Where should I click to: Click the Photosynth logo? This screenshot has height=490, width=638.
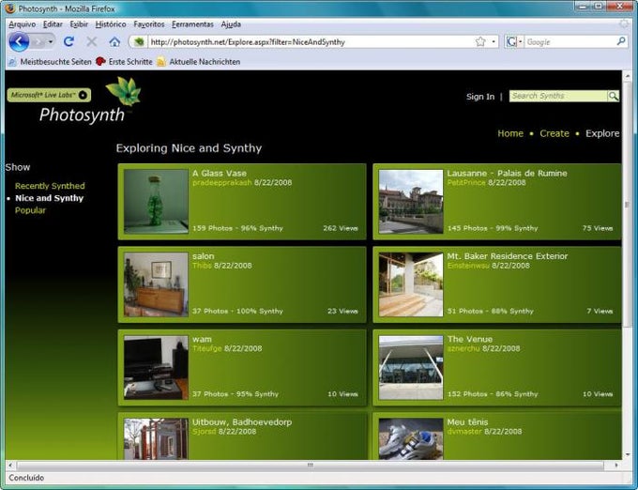(89, 101)
